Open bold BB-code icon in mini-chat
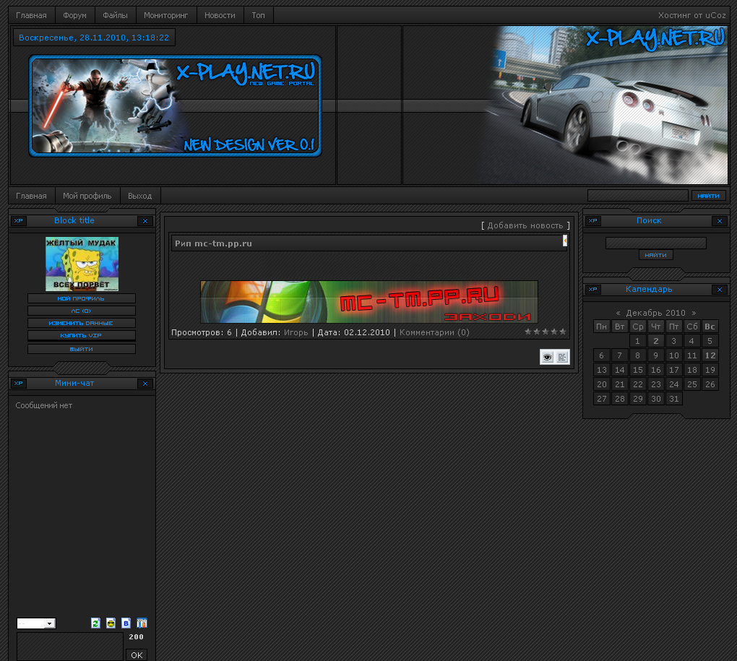Viewport: 737px width, 661px height. click(x=126, y=623)
